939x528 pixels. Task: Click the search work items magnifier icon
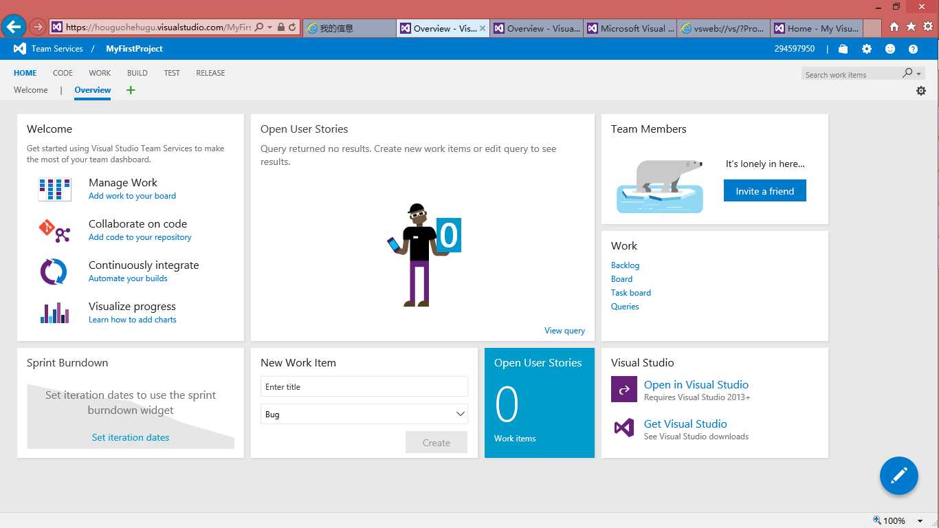click(x=907, y=73)
